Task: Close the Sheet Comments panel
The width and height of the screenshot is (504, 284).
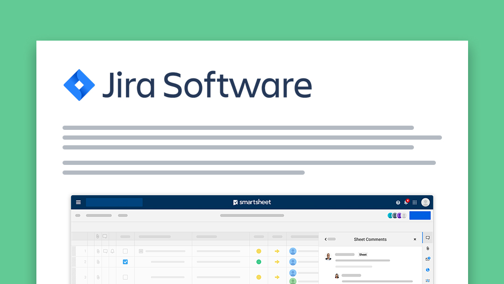Action: coord(415,239)
